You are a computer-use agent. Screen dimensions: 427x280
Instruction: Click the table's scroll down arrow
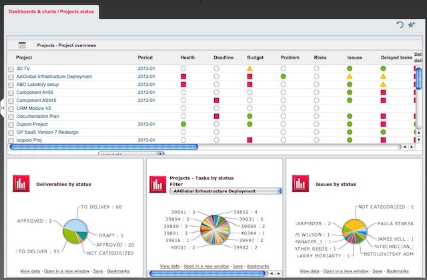(419, 140)
